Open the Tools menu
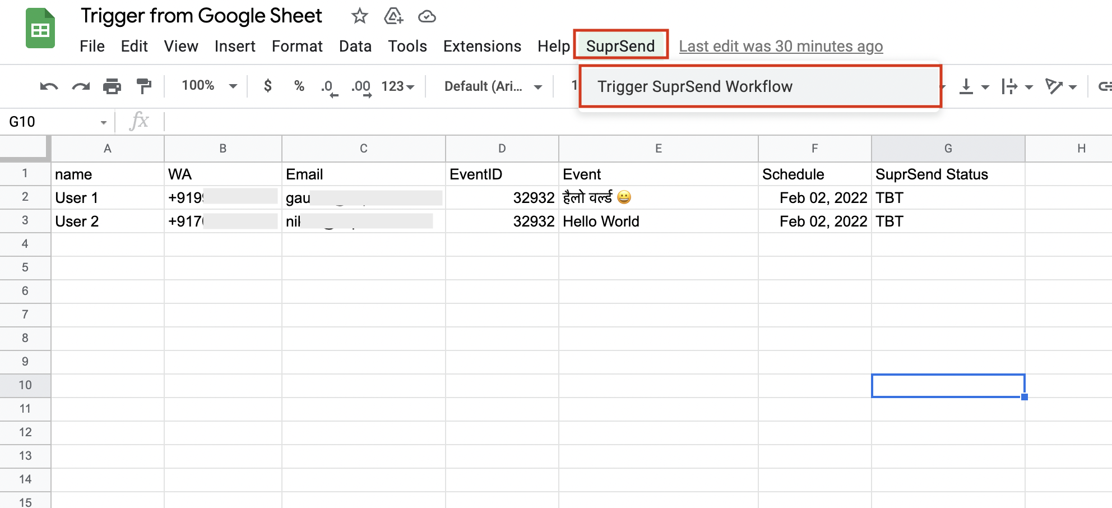 point(407,46)
